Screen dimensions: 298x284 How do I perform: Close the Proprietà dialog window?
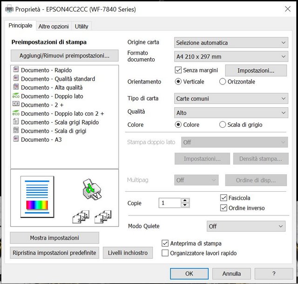(288, 9)
